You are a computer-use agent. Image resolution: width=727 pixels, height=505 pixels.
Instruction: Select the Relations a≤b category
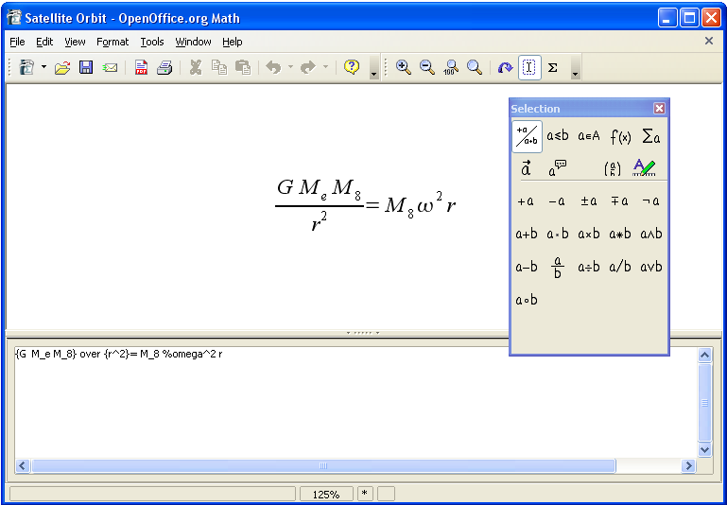click(558, 136)
